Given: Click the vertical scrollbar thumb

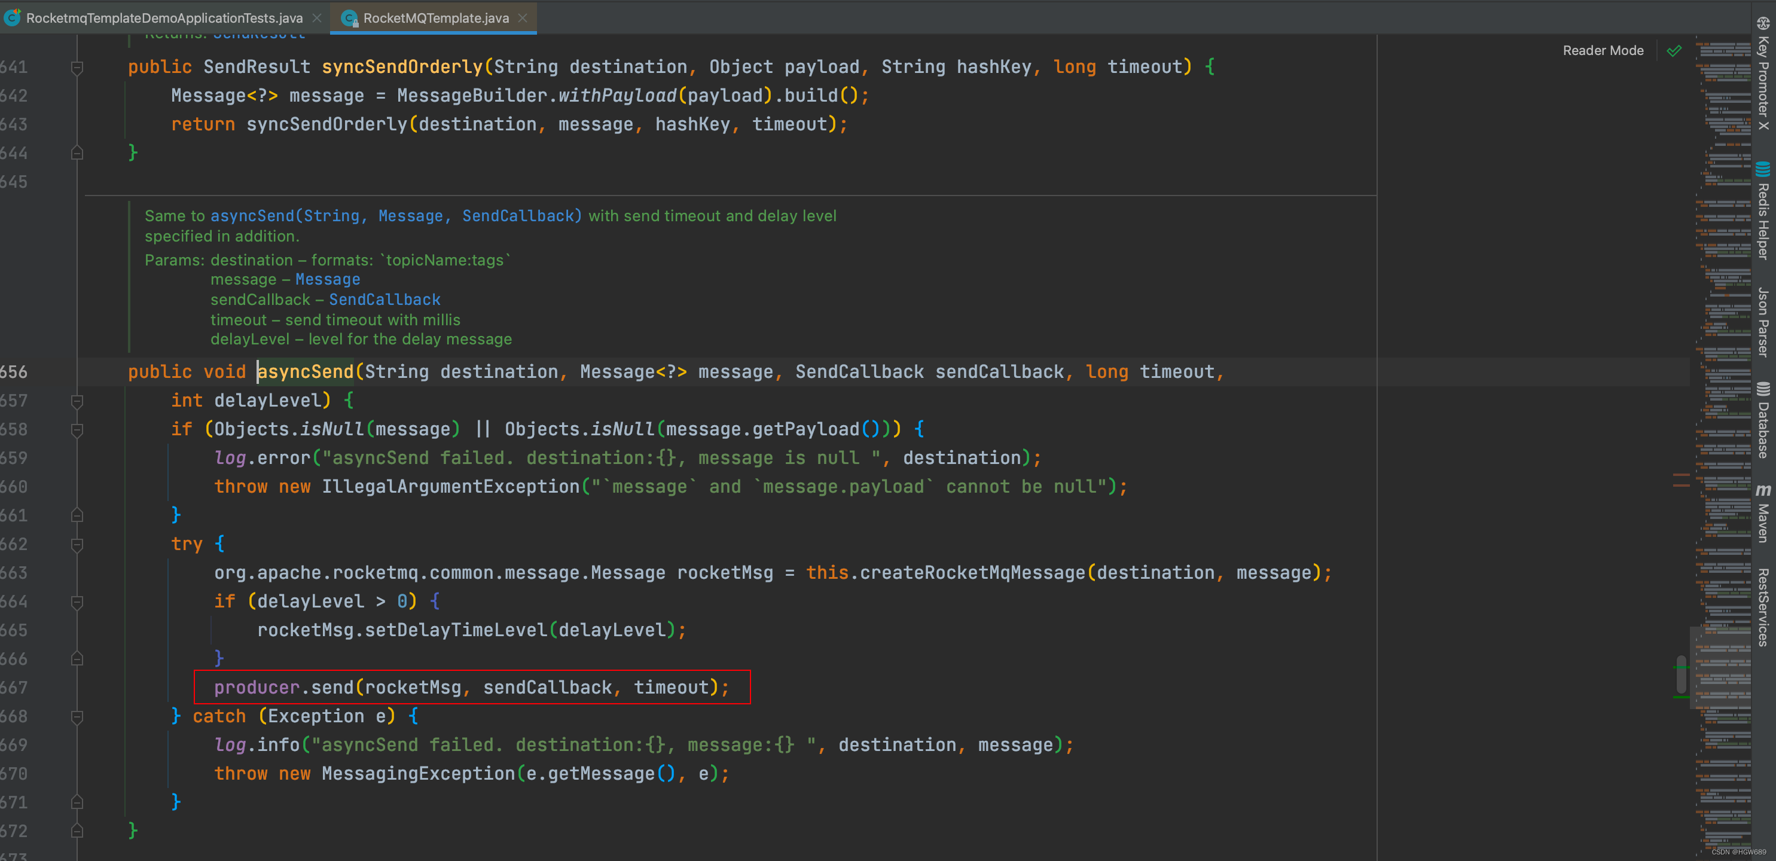Looking at the screenshot, I should click(x=1682, y=675).
